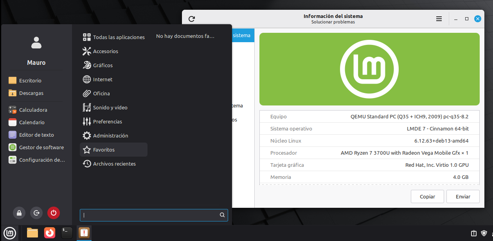Open Firefox from the taskbar

pos(50,233)
